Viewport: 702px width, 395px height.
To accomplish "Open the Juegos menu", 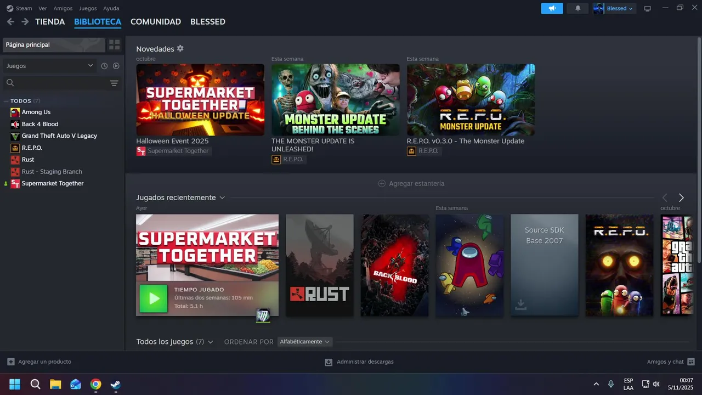I will tap(88, 8).
